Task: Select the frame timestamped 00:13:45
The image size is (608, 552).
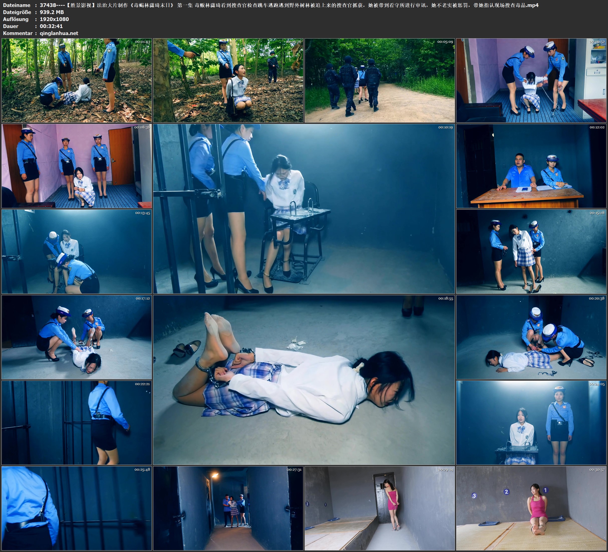Action: tap(77, 251)
